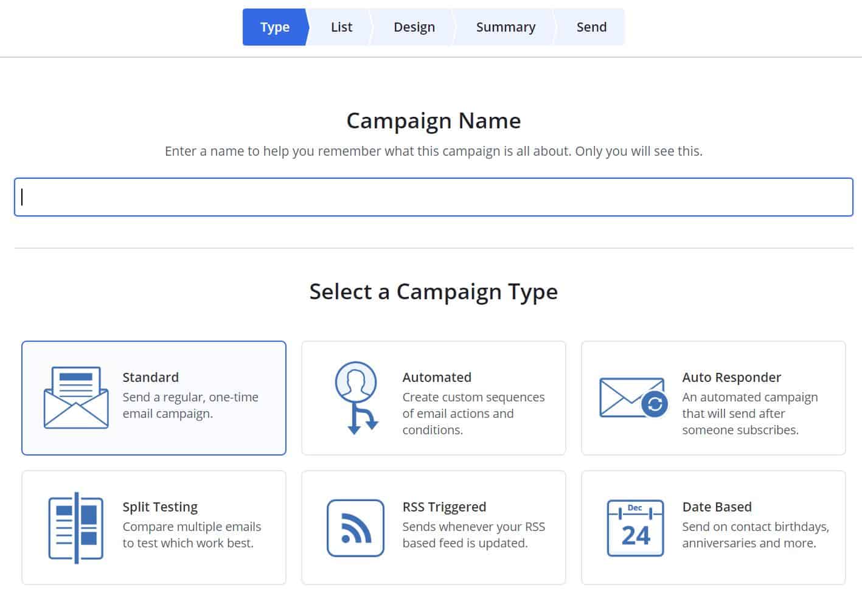Pick the Date Based campaign title
Viewport: 862px width, 593px height.
717,507
